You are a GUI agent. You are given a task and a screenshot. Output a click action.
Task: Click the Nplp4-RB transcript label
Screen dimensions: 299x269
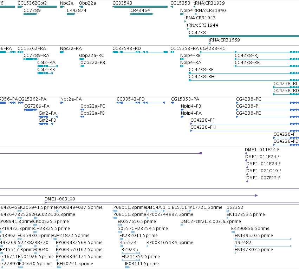coord(190,56)
